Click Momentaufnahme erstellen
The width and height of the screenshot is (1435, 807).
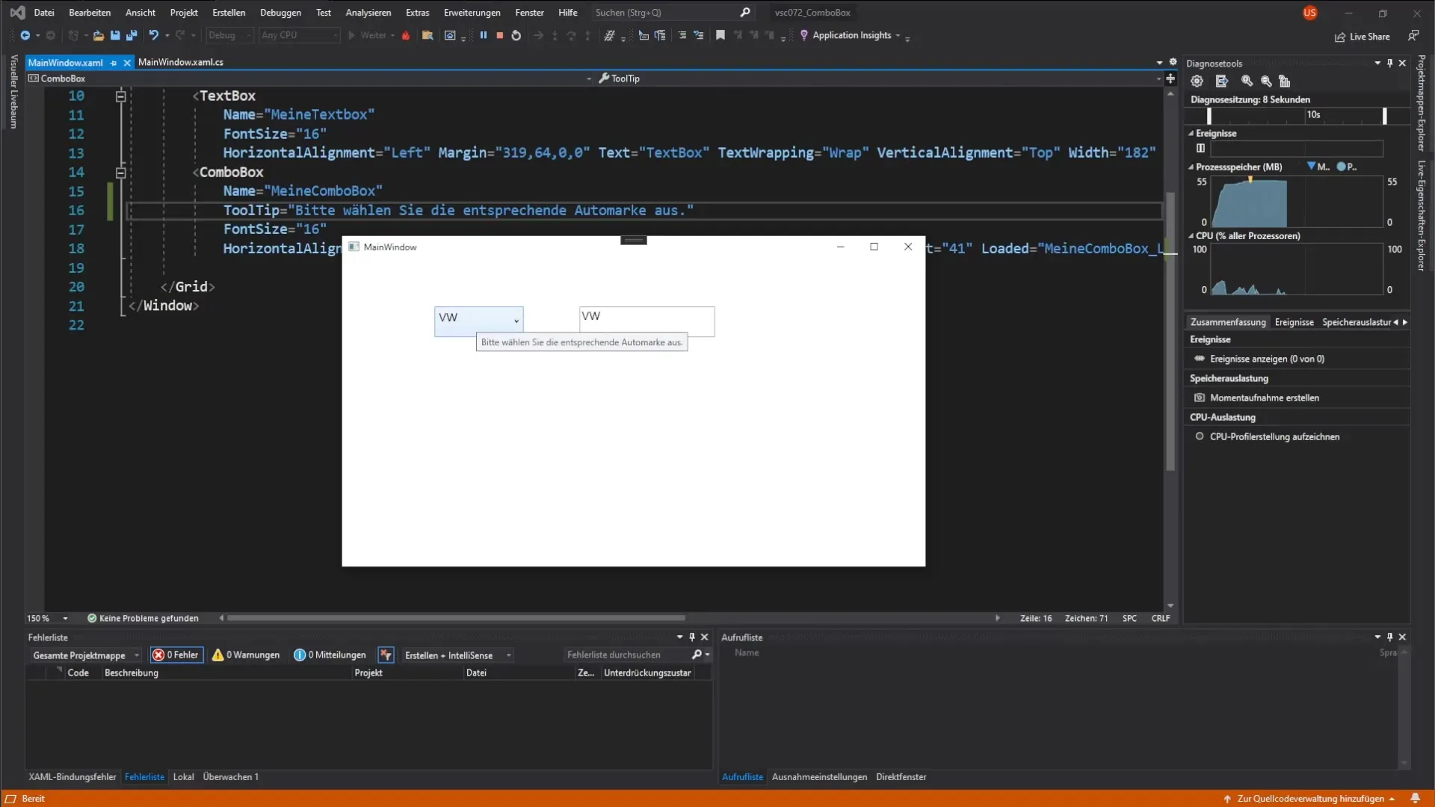pos(1264,398)
